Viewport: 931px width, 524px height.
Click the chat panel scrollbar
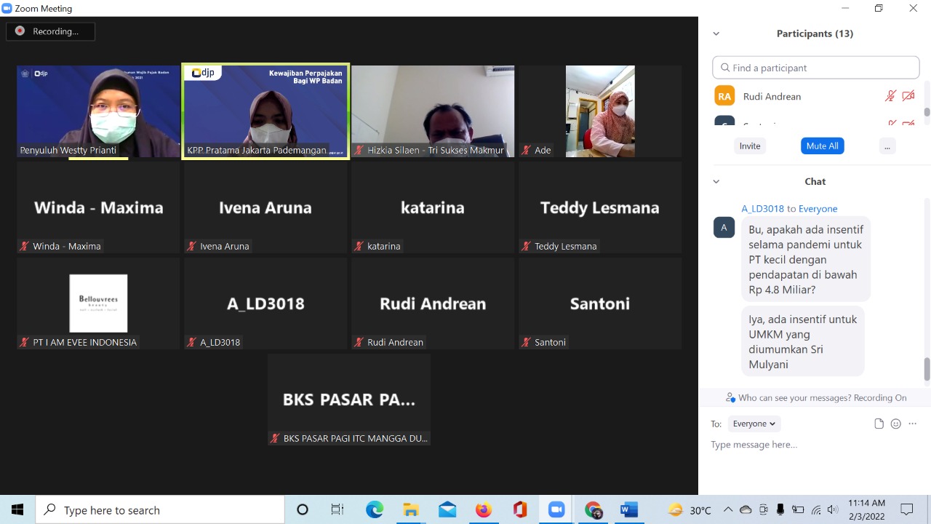pyautogui.click(x=927, y=368)
